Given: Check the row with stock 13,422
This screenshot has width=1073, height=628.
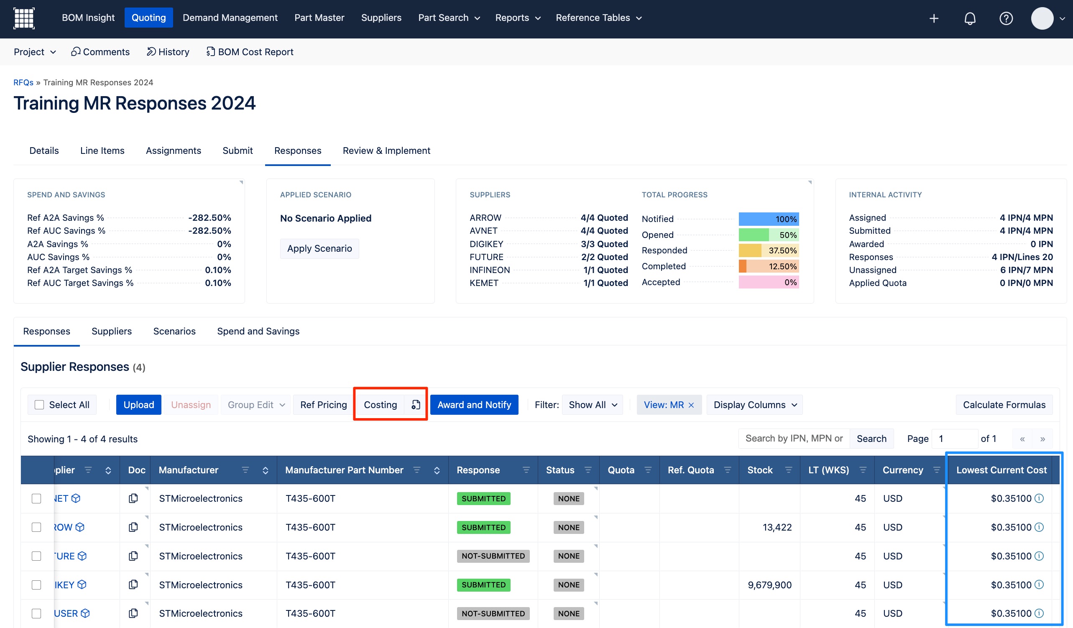Looking at the screenshot, I should tap(37, 527).
